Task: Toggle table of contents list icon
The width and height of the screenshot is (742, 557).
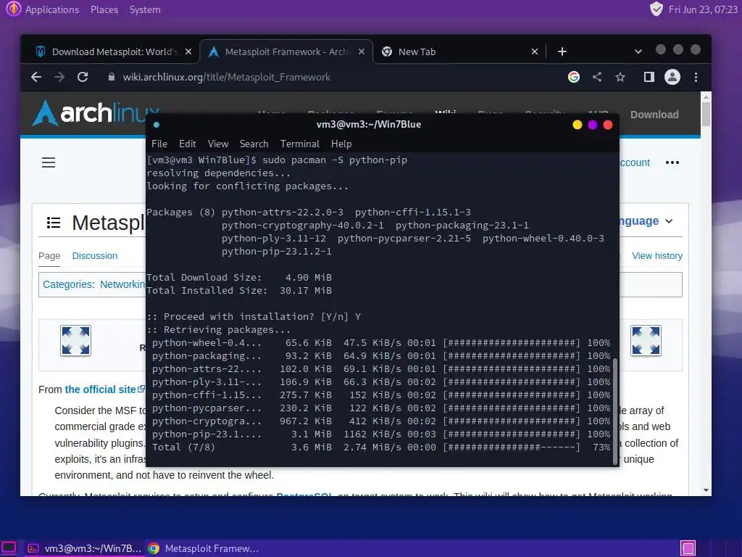Action: (x=54, y=223)
